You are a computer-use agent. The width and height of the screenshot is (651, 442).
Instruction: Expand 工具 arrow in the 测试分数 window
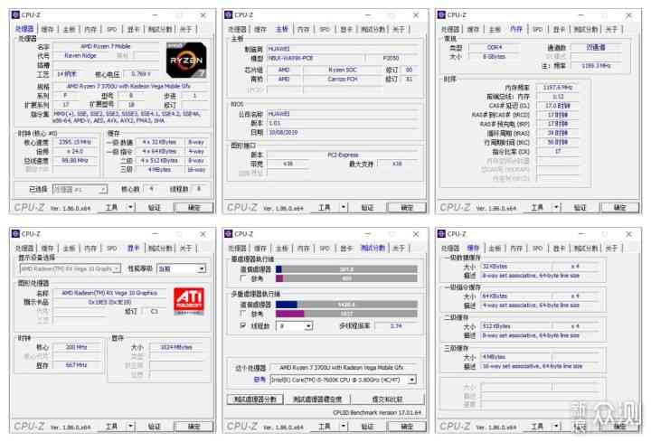[344, 427]
